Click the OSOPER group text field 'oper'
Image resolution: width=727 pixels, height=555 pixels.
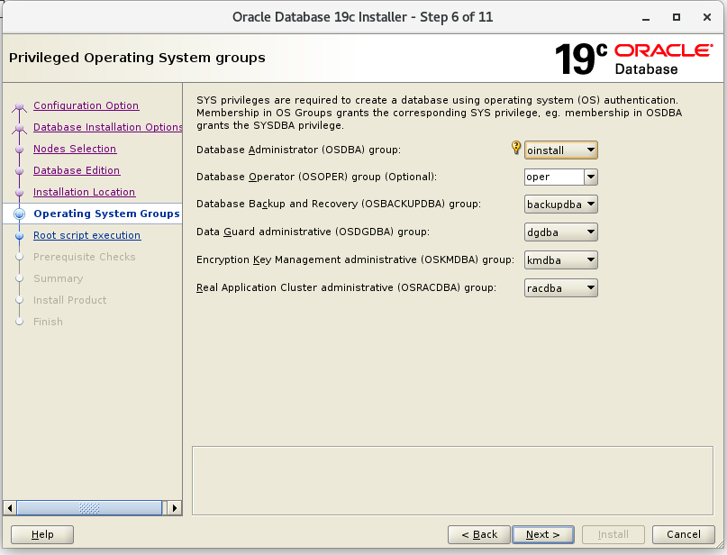(x=554, y=177)
